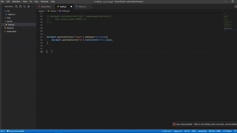
Task: Click the Sass Autocompile error notification text
Action: [206, 124]
